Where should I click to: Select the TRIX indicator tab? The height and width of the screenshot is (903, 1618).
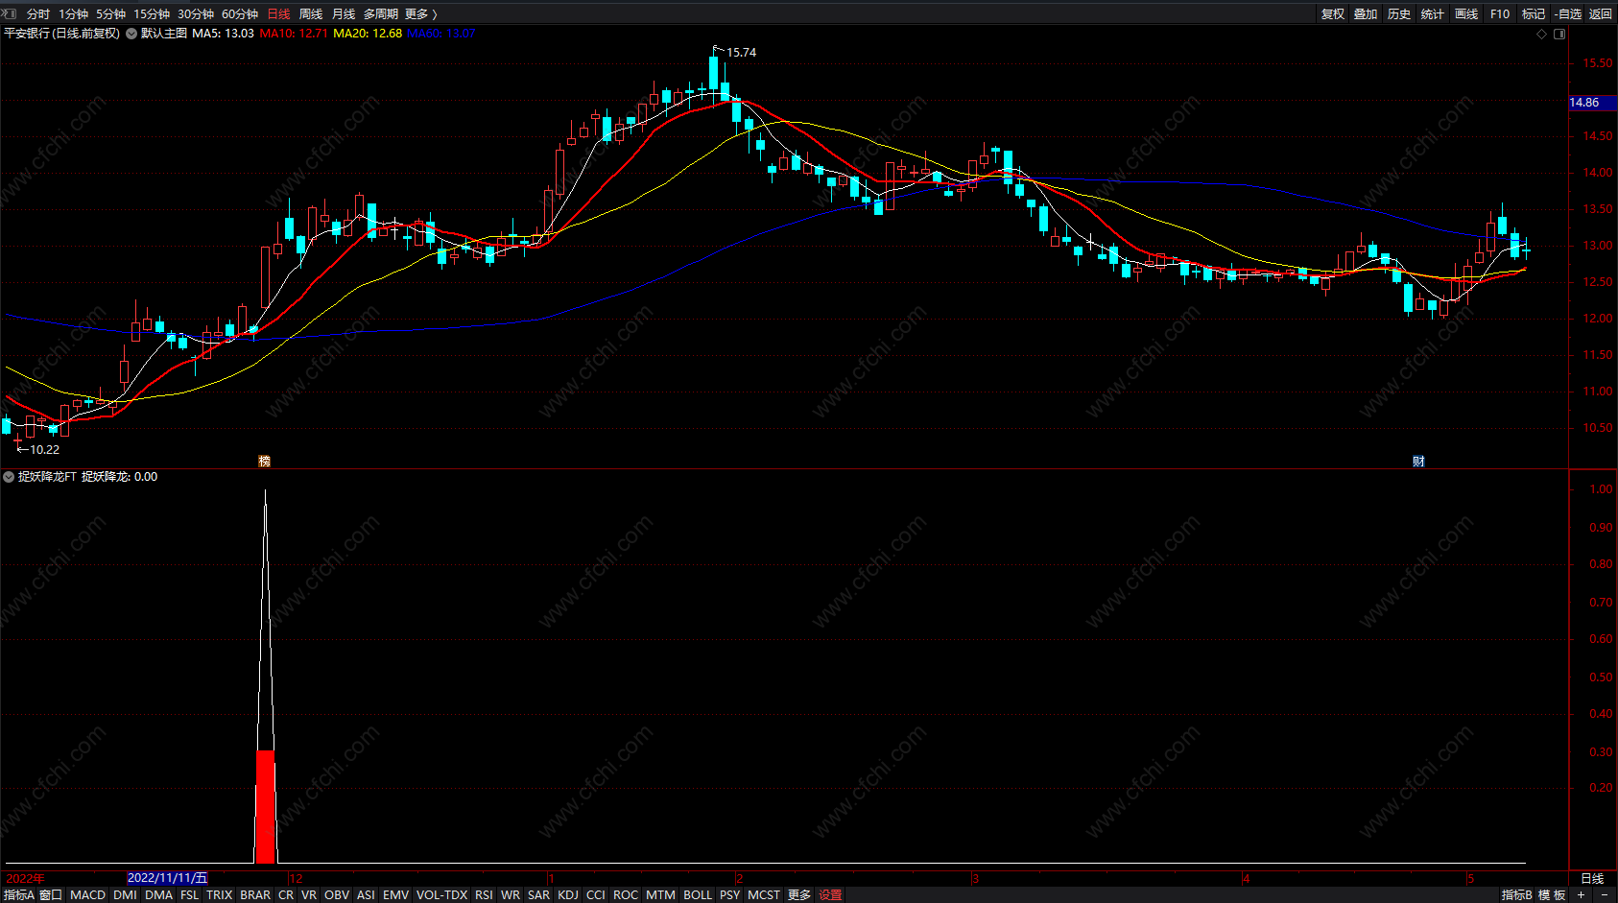click(220, 895)
